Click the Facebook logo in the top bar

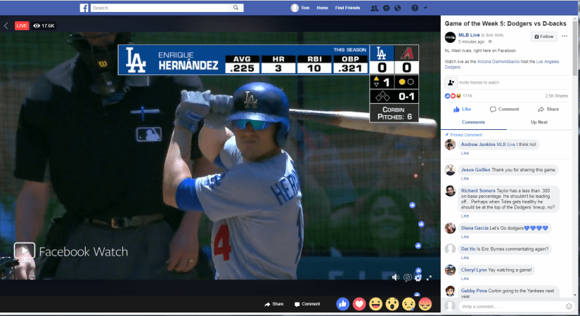[84, 8]
